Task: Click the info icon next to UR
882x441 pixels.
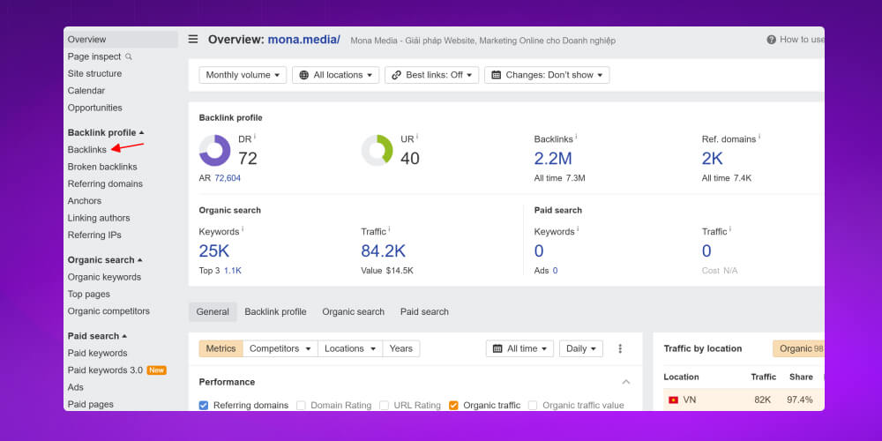Action: pos(417,136)
